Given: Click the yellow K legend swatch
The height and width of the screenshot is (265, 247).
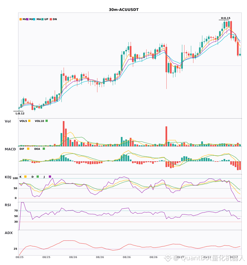Looking at the screenshot, I should 25,177.
